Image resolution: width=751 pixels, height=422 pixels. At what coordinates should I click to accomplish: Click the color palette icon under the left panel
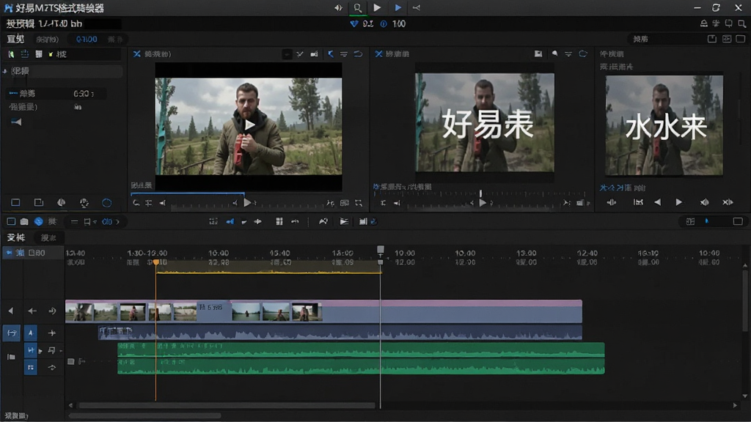click(x=84, y=203)
